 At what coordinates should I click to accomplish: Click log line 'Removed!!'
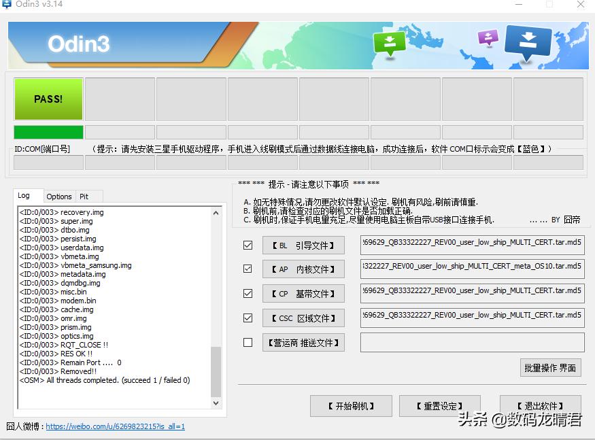pos(58,371)
